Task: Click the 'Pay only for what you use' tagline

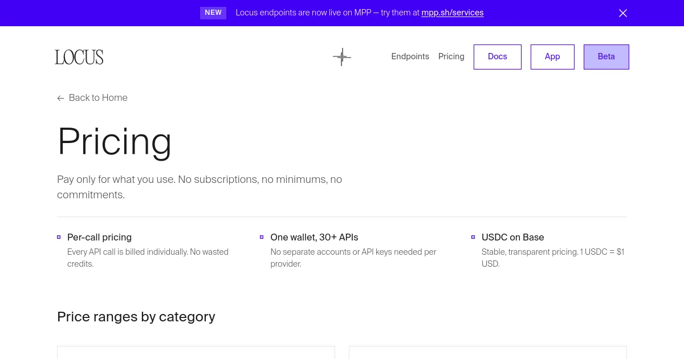Action: pos(199,187)
